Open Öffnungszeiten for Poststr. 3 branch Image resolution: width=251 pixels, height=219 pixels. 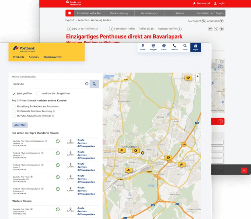pos(86,170)
